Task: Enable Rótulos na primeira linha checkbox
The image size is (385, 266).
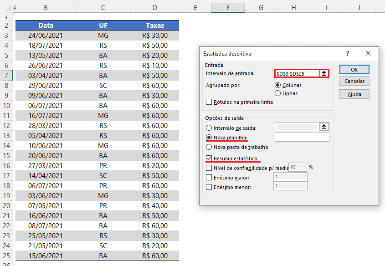Action: coord(209,102)
